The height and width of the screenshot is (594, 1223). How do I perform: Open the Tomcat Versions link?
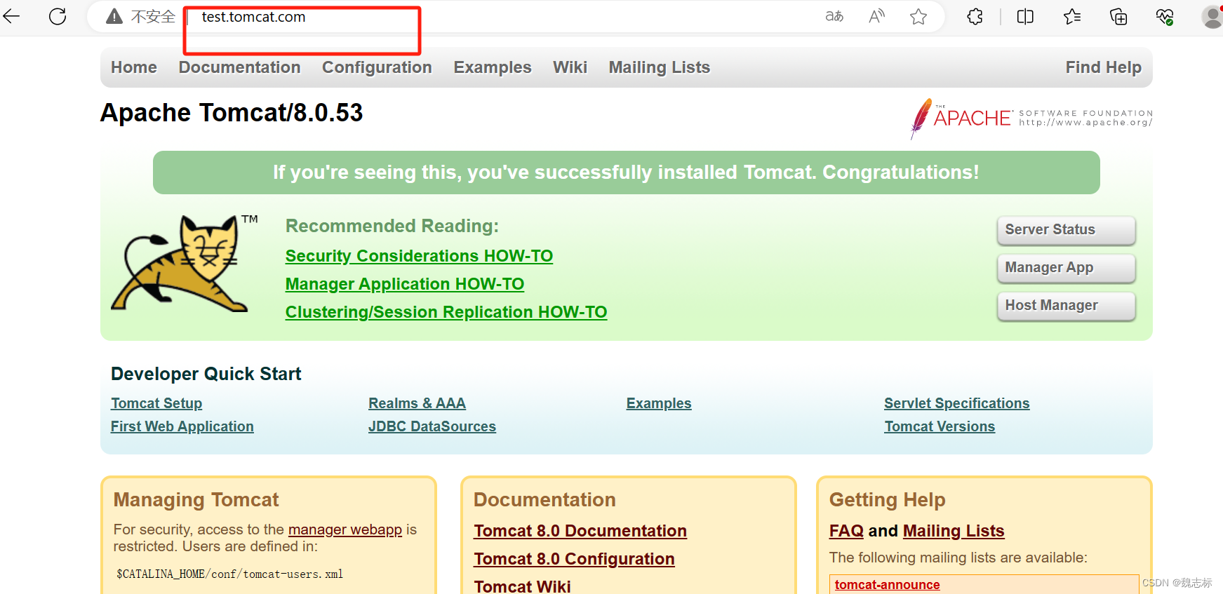[x=940, y=426]
